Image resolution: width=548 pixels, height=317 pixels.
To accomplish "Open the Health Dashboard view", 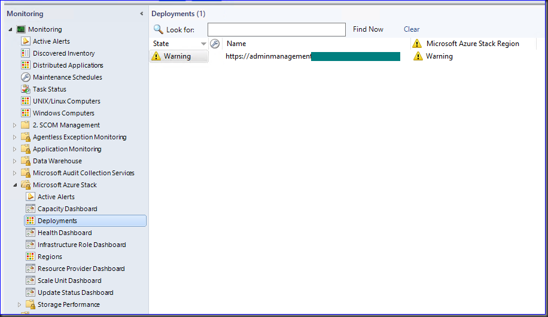I will [65, 233].
